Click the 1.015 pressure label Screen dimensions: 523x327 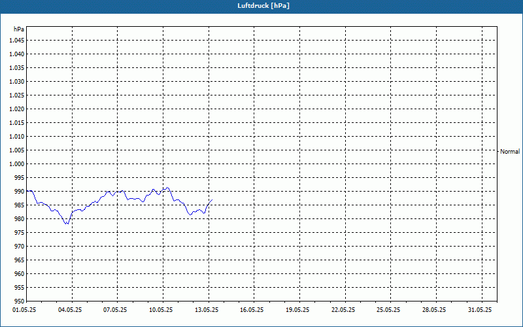click(17, 123)
